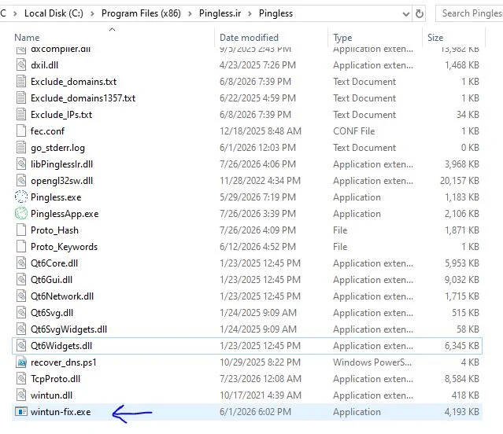Select the Qt6Widgets.dll icon
503x434 pixels.
tap(21, 346)
